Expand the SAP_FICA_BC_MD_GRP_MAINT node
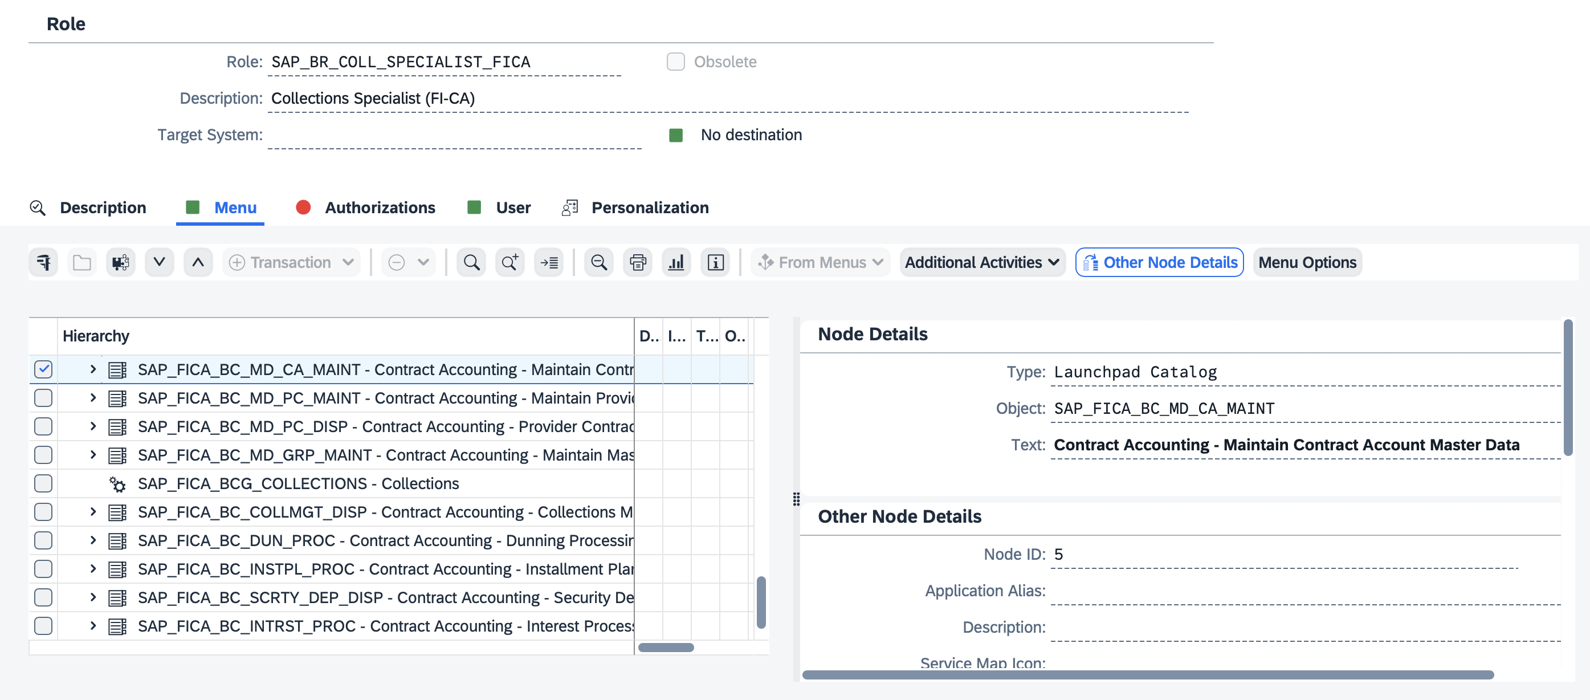The image size is (1590, 700). [x=93, y=455]
